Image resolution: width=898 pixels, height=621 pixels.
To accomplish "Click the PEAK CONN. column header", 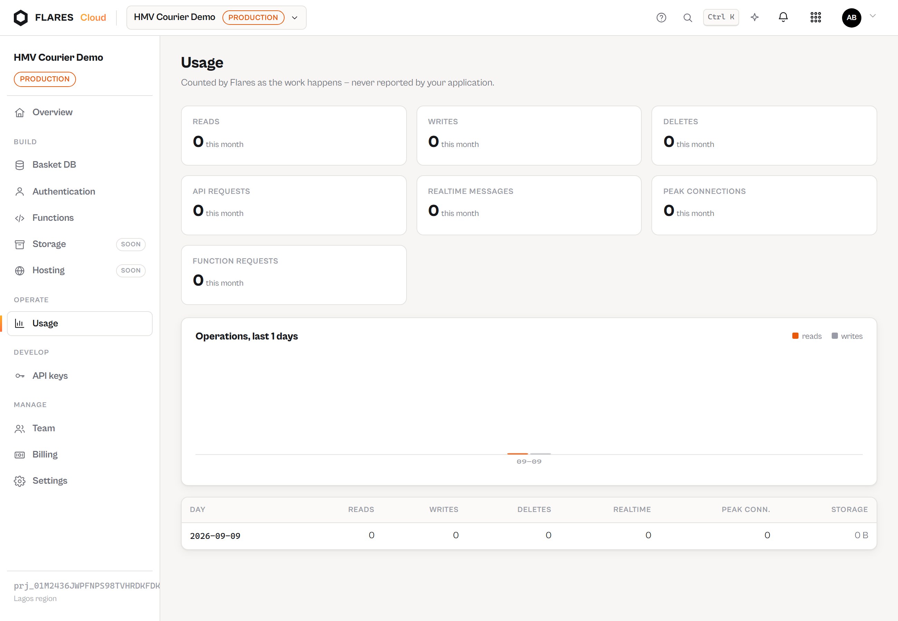I will click(x=746, y=509).
